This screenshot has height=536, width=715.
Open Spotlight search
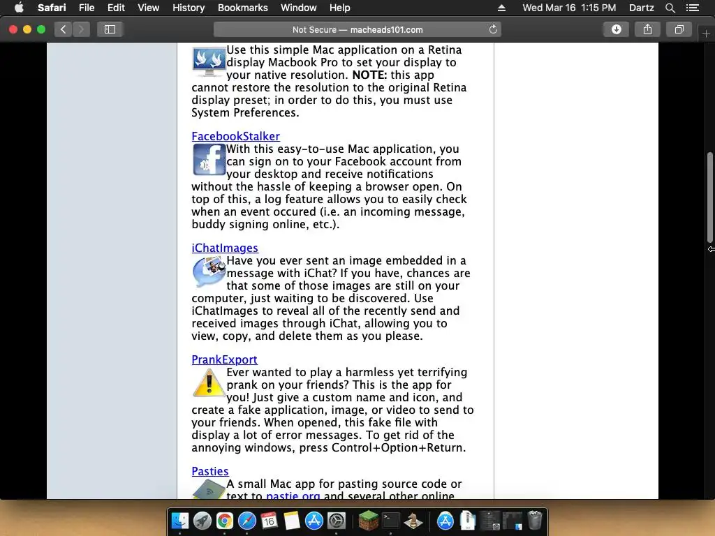[670, 8]
